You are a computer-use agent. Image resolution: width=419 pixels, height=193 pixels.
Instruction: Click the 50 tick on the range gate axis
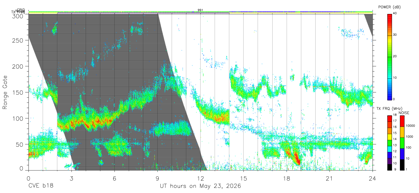pyautogui.click(x=19, y=144)
